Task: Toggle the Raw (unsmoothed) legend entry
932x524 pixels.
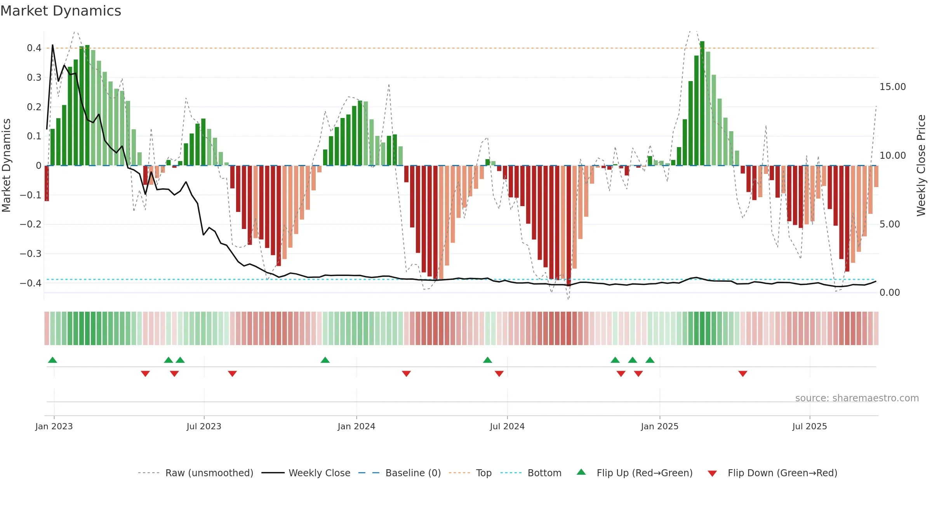Action: pyautogui.click(x=195, y=473)
